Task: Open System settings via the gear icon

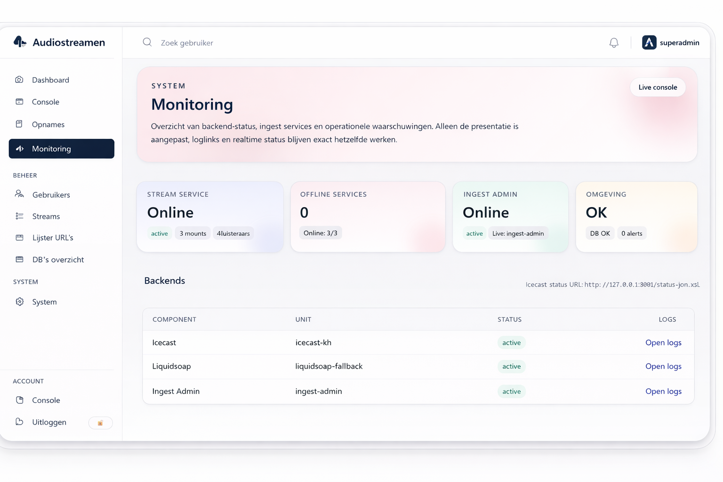Action: pyautogui.click(x=19, y=302)
